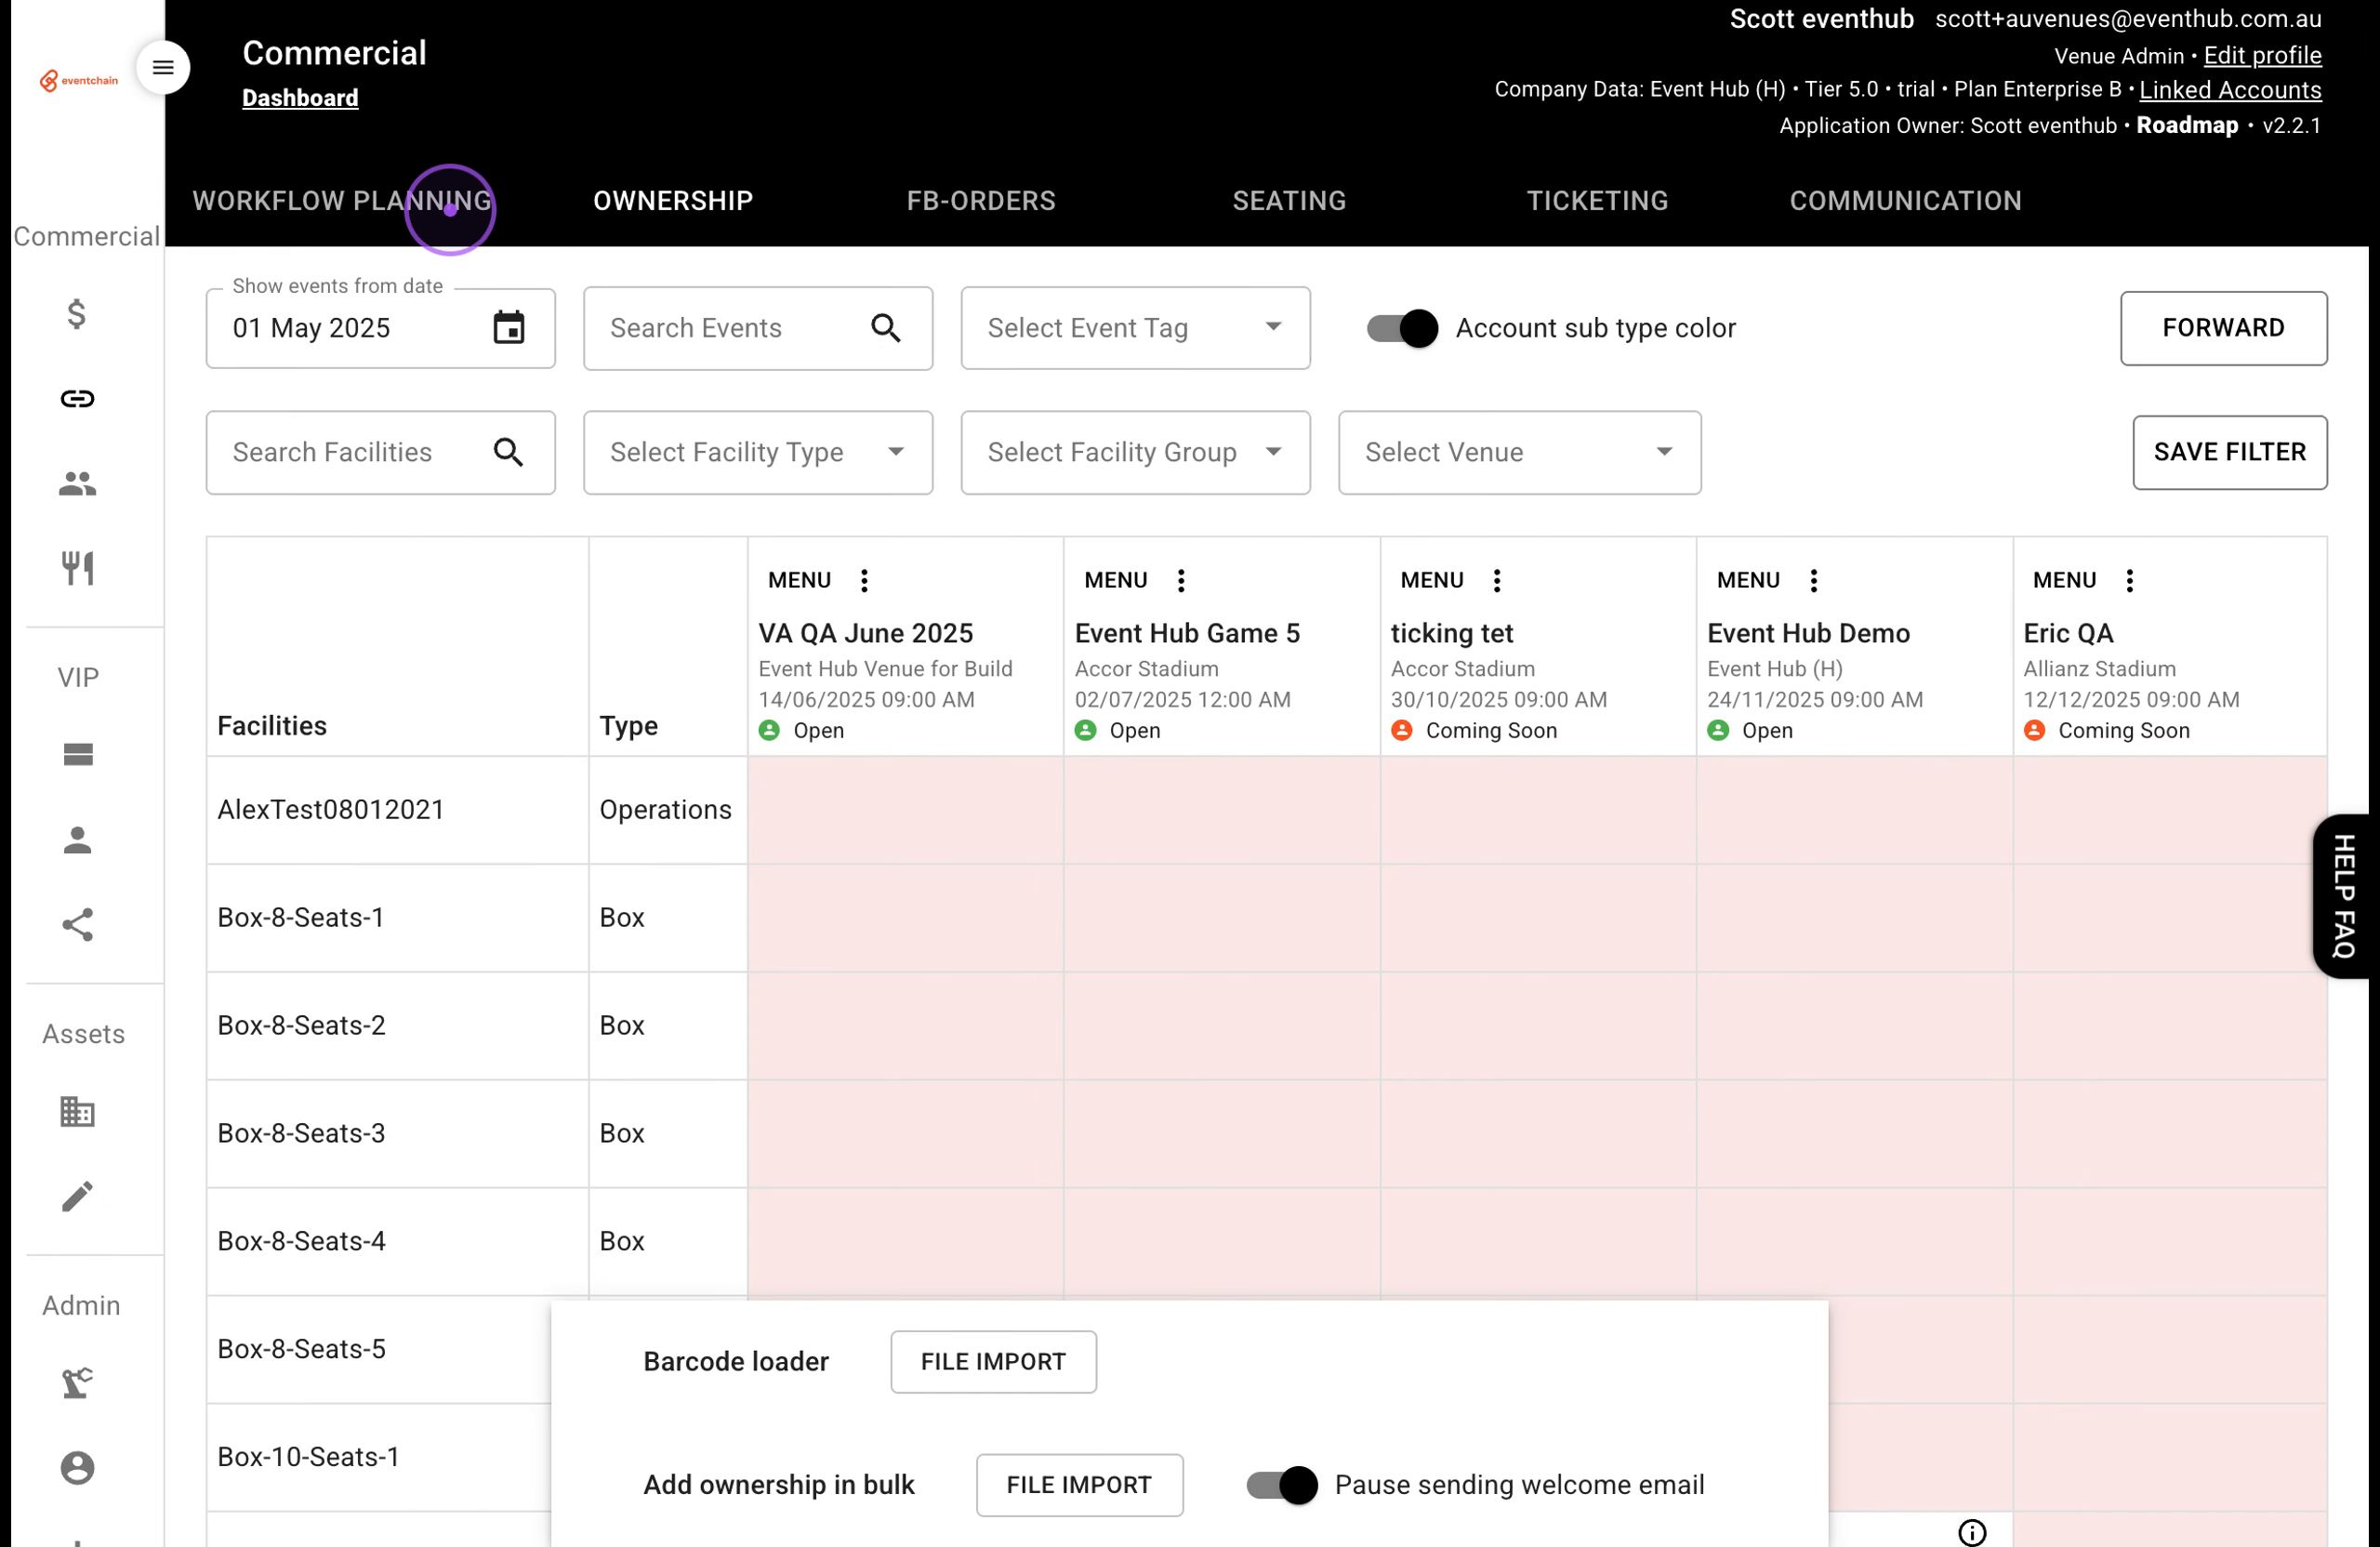Screen dimensions: 2380x1547
Task: Open the Event Hub Game 5 three-dot menu
Action: (x=1181, y=580)
